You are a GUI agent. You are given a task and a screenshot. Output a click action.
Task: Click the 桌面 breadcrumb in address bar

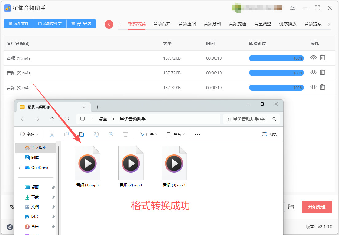pos(103,119)
